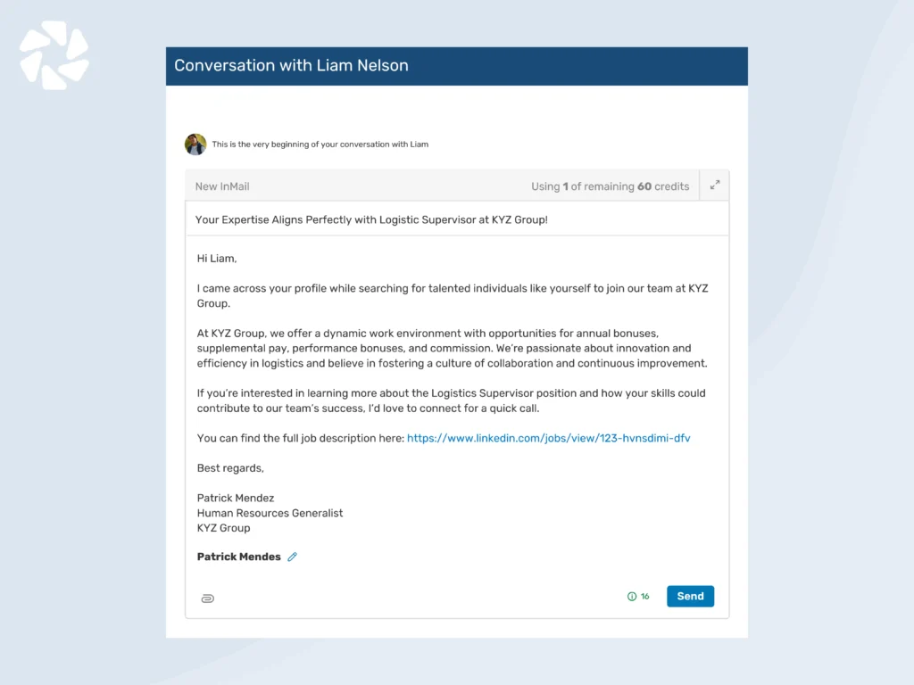
Task: Click the workspace logo in the top-left corner
Action: click(54, 54)
